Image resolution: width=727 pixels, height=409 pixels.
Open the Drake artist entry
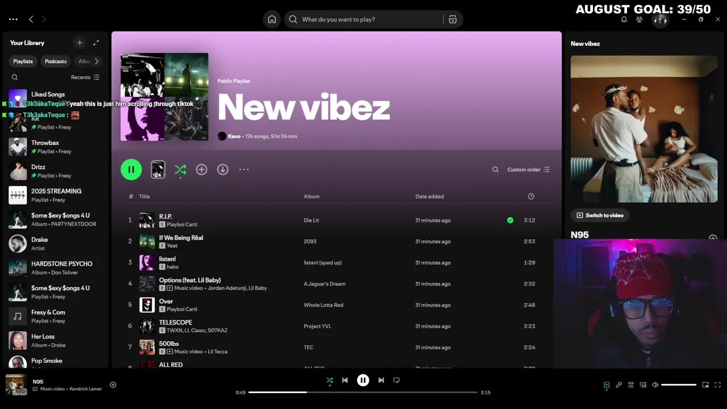(x=56, y=244)
